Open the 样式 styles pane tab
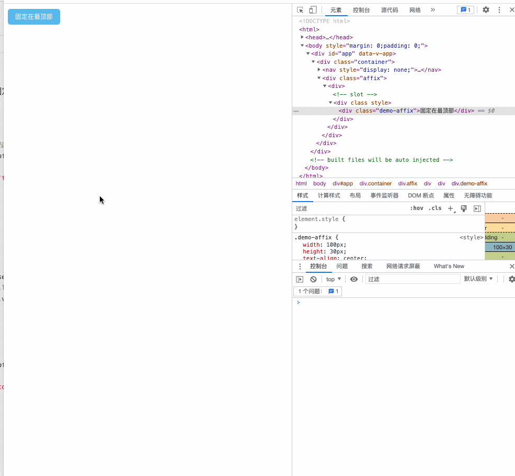 pos(303,195)
